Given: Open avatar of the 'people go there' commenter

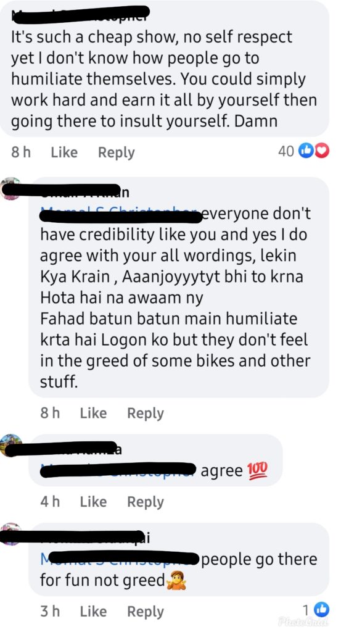Looking at the screenshot, I should [10, 534].
